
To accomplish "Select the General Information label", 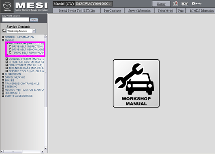I will coord(19,37).
